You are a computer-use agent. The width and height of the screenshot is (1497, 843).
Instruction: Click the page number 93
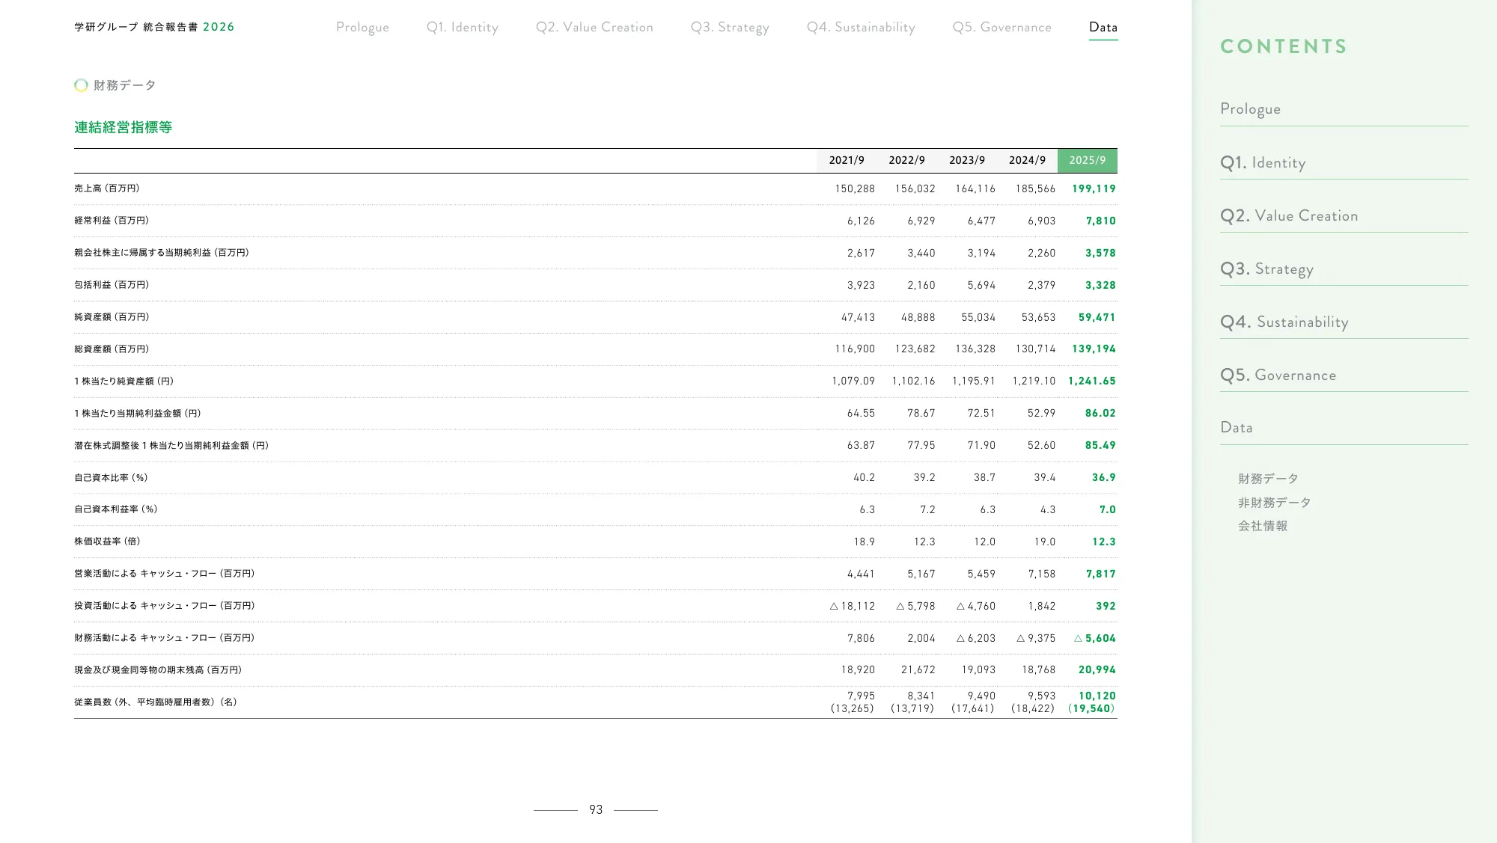tap(596, 809)
